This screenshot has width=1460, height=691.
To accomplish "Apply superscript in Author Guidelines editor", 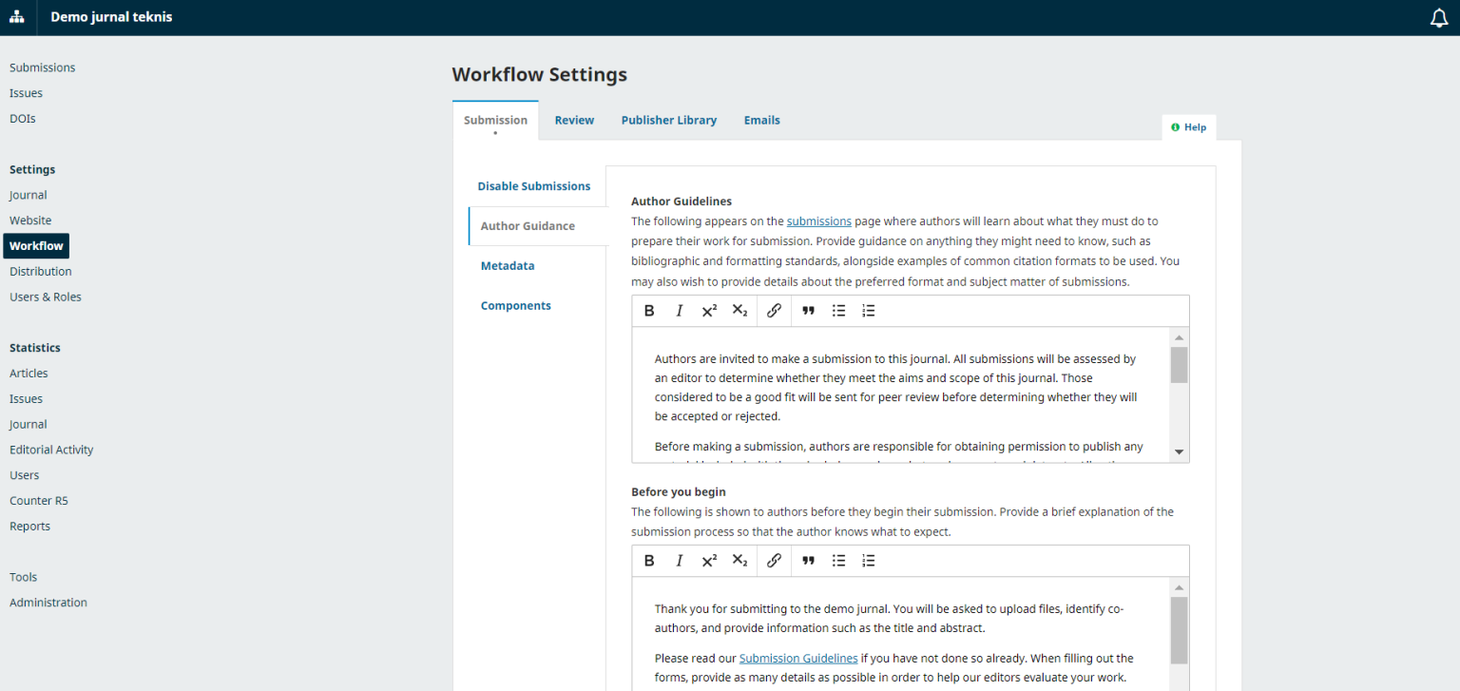I will coord(709,311).
